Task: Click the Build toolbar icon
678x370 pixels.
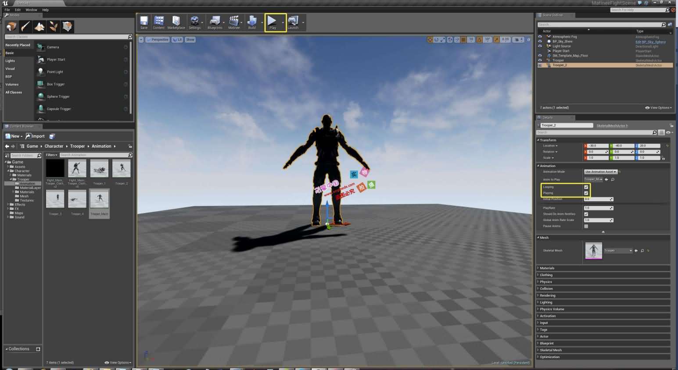Action: 252,22
